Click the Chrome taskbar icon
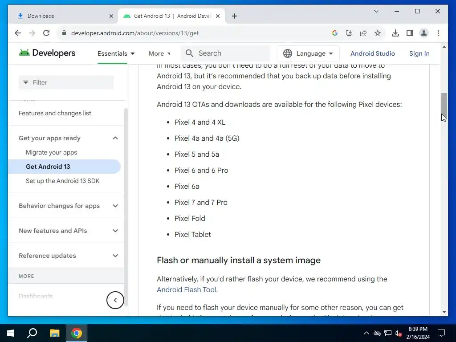456x342 pixels. [77, 333]
